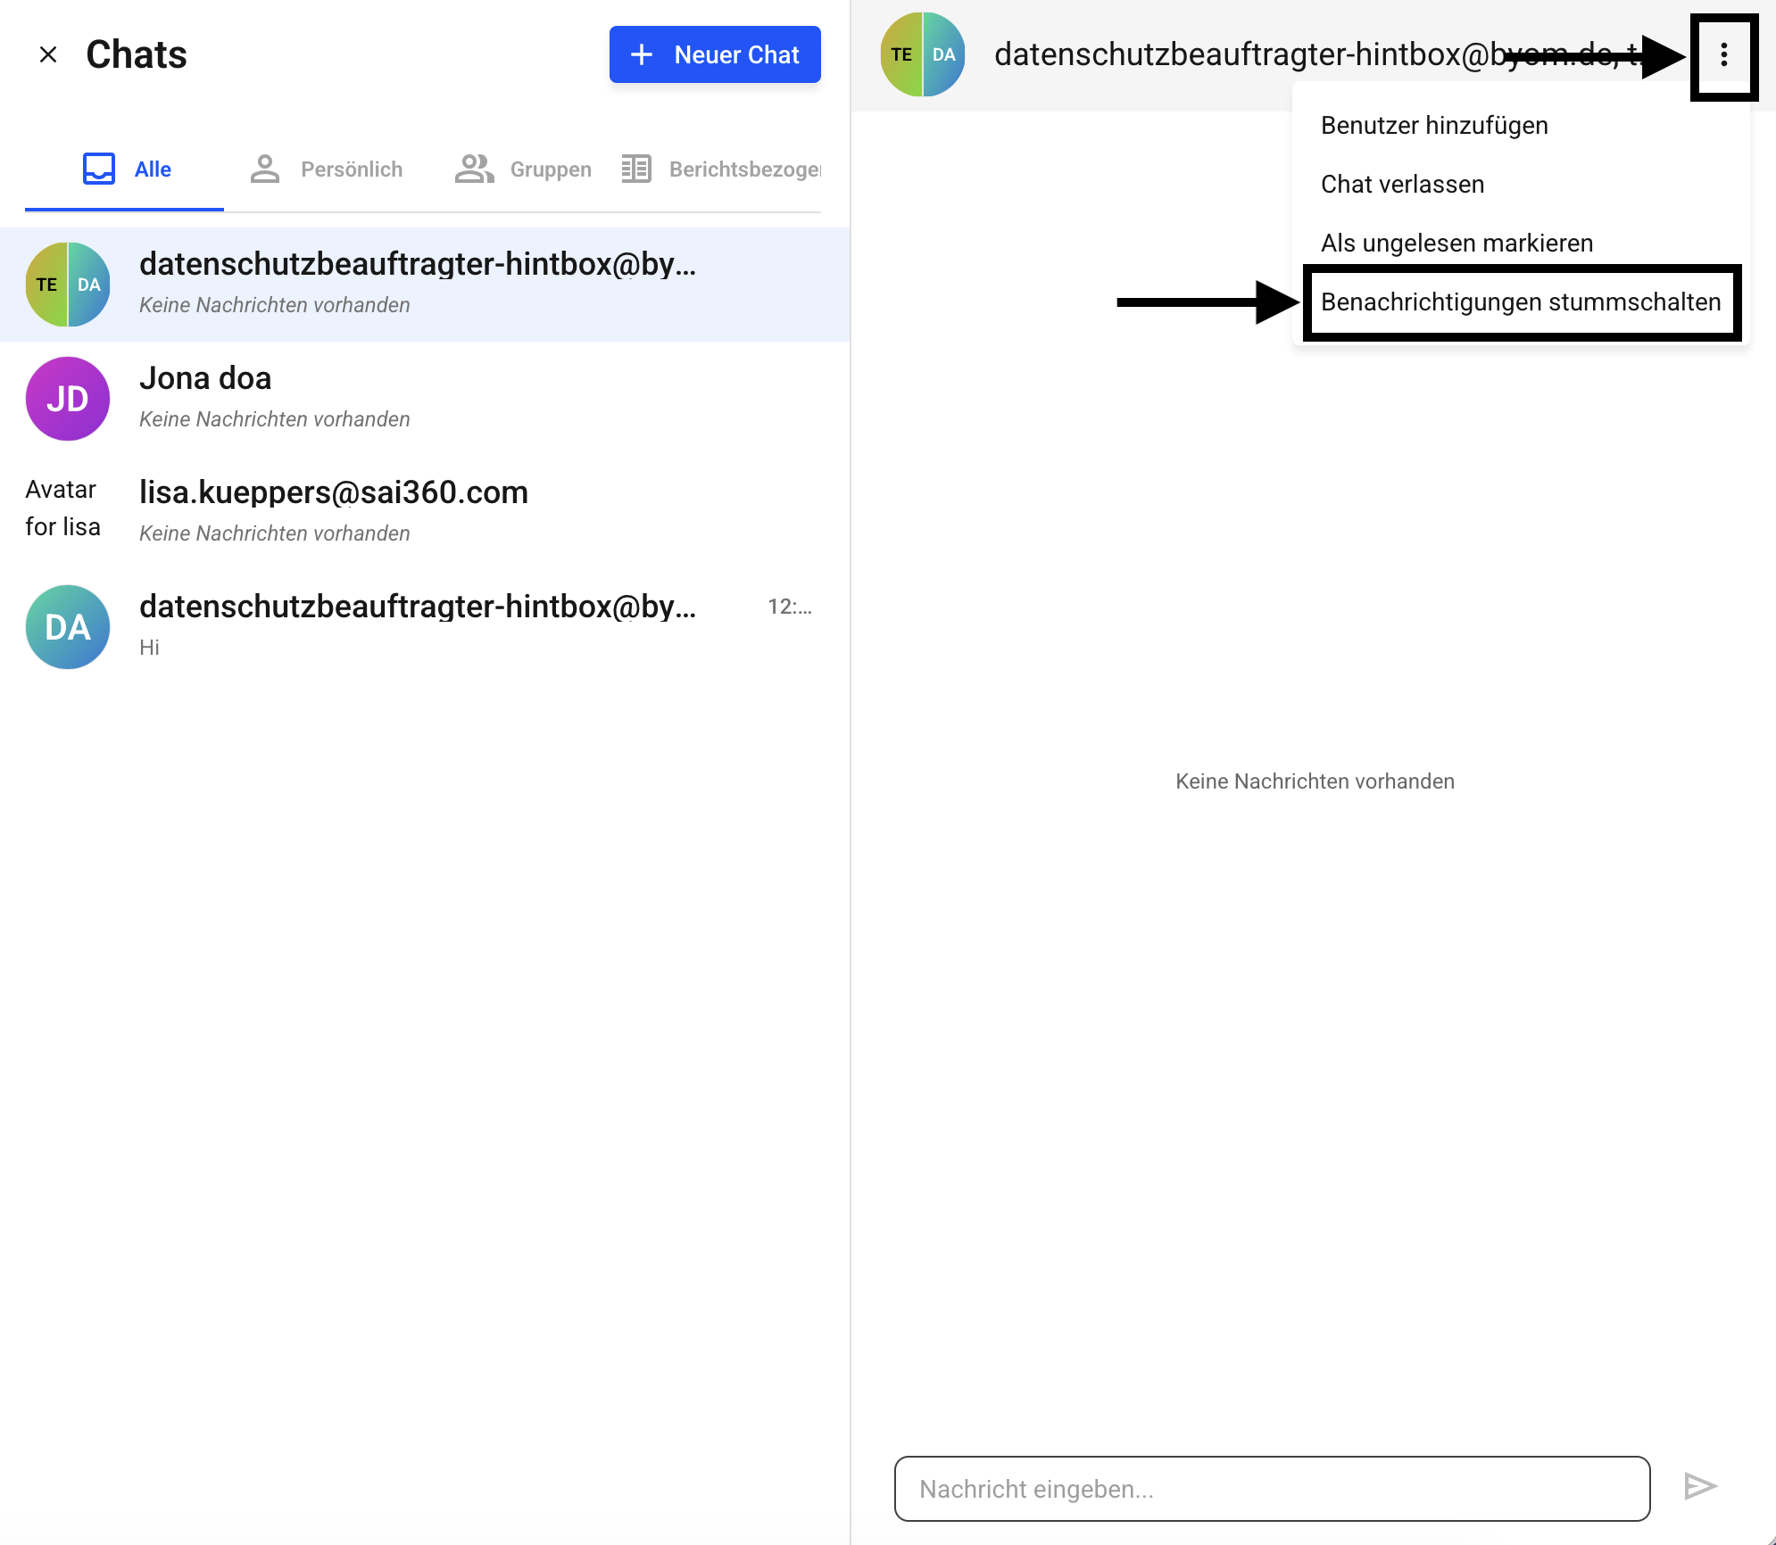
Task: Click the TE DA group avatar in list
Action: point(68,285)
